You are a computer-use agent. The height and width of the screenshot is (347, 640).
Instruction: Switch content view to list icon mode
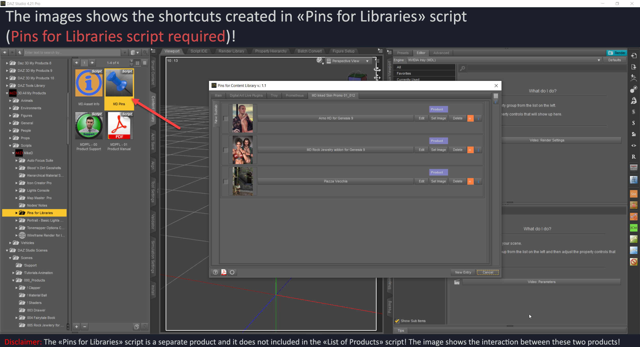tap(144, 63)
